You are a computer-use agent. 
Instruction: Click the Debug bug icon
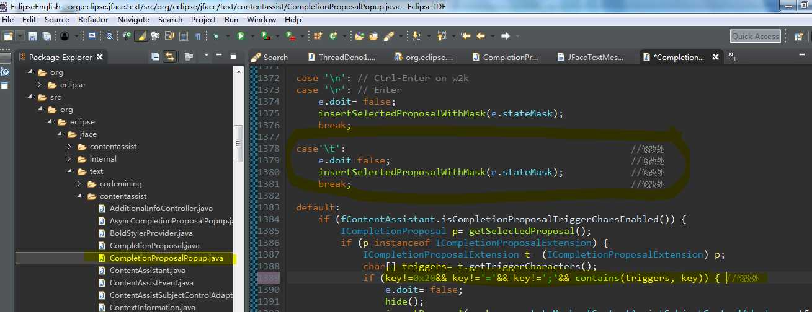(216, 36)
